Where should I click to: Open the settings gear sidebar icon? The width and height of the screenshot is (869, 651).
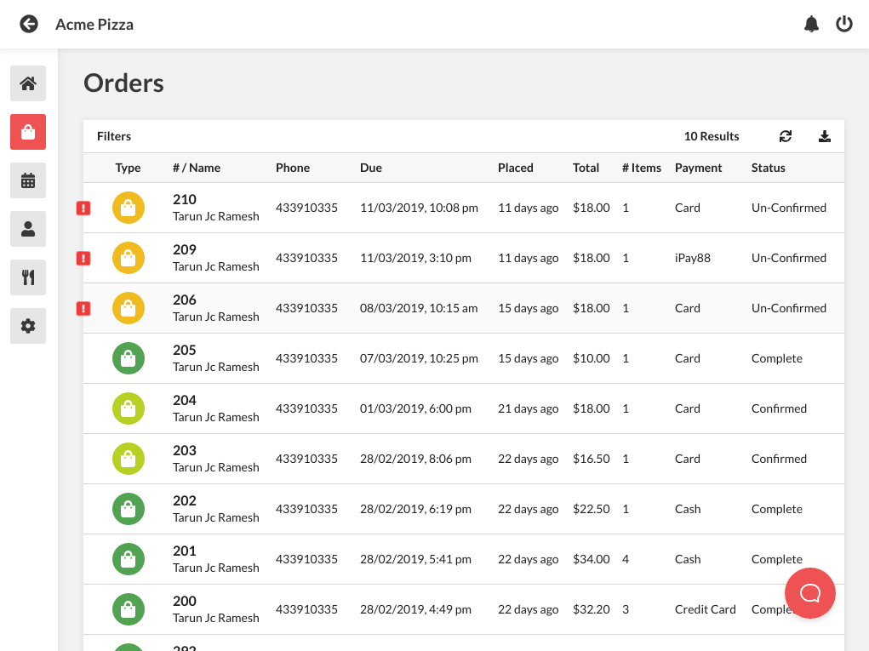click(28, 326)
